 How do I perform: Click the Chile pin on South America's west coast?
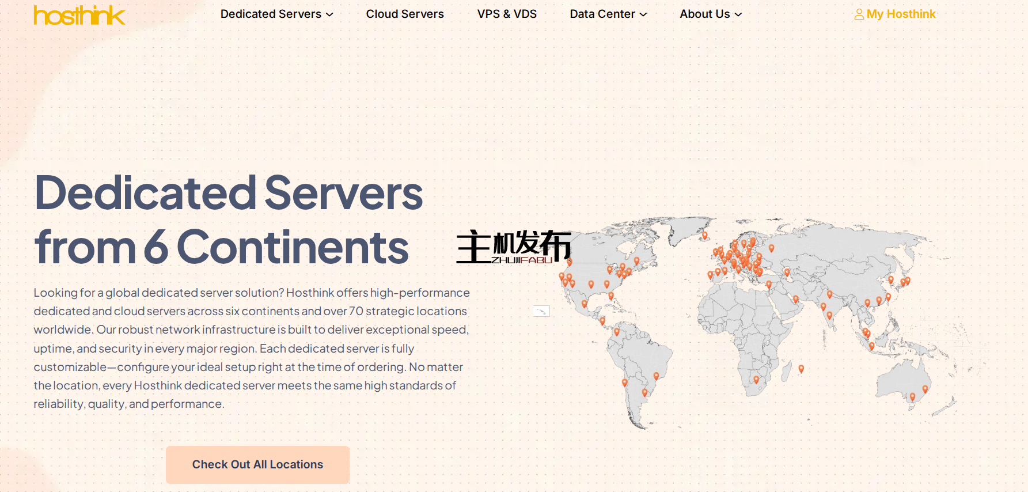tap(624, 383)
